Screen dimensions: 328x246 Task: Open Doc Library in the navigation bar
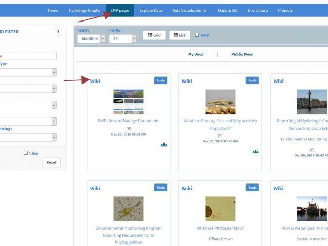click(258, 10)
